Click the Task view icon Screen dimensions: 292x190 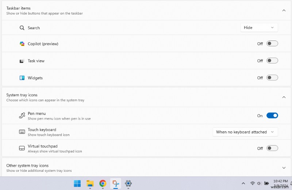coord(22,61)
